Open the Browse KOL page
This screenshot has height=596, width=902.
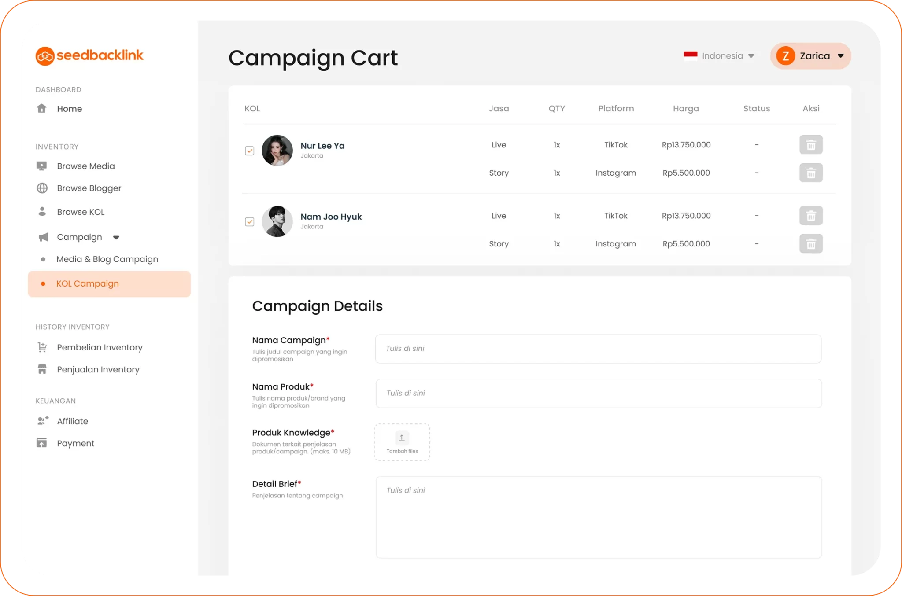click(x=81, y=212)
